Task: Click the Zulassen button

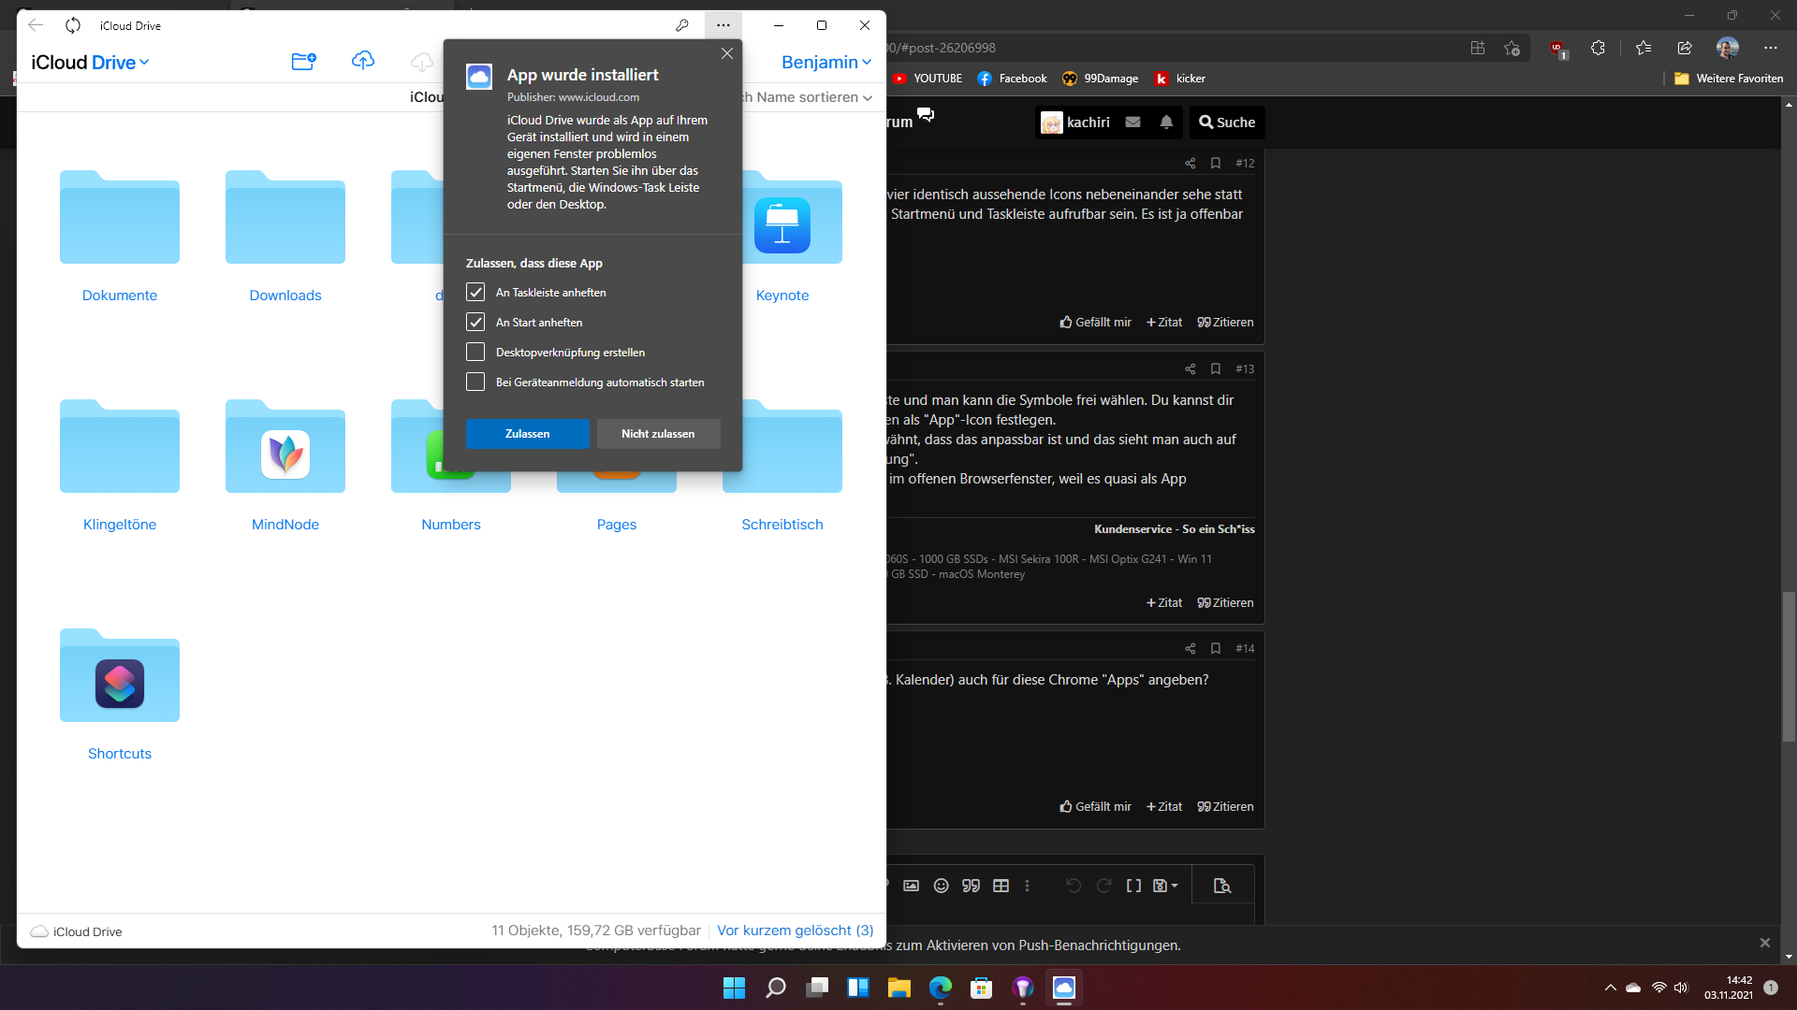Action: pos(527,434)
